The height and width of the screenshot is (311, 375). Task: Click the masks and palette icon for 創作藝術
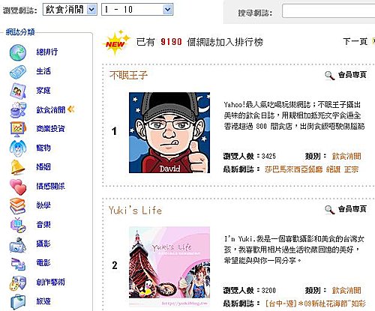(x=17, y=283)
